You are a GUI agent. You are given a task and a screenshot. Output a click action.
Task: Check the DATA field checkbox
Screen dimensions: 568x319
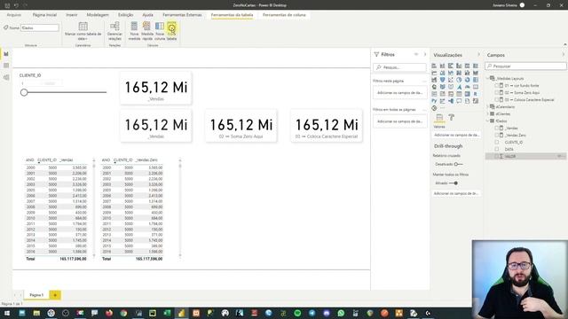(497, 149)
